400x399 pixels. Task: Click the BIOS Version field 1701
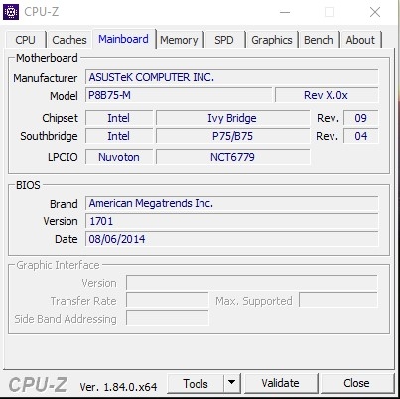tap(231, 221)
